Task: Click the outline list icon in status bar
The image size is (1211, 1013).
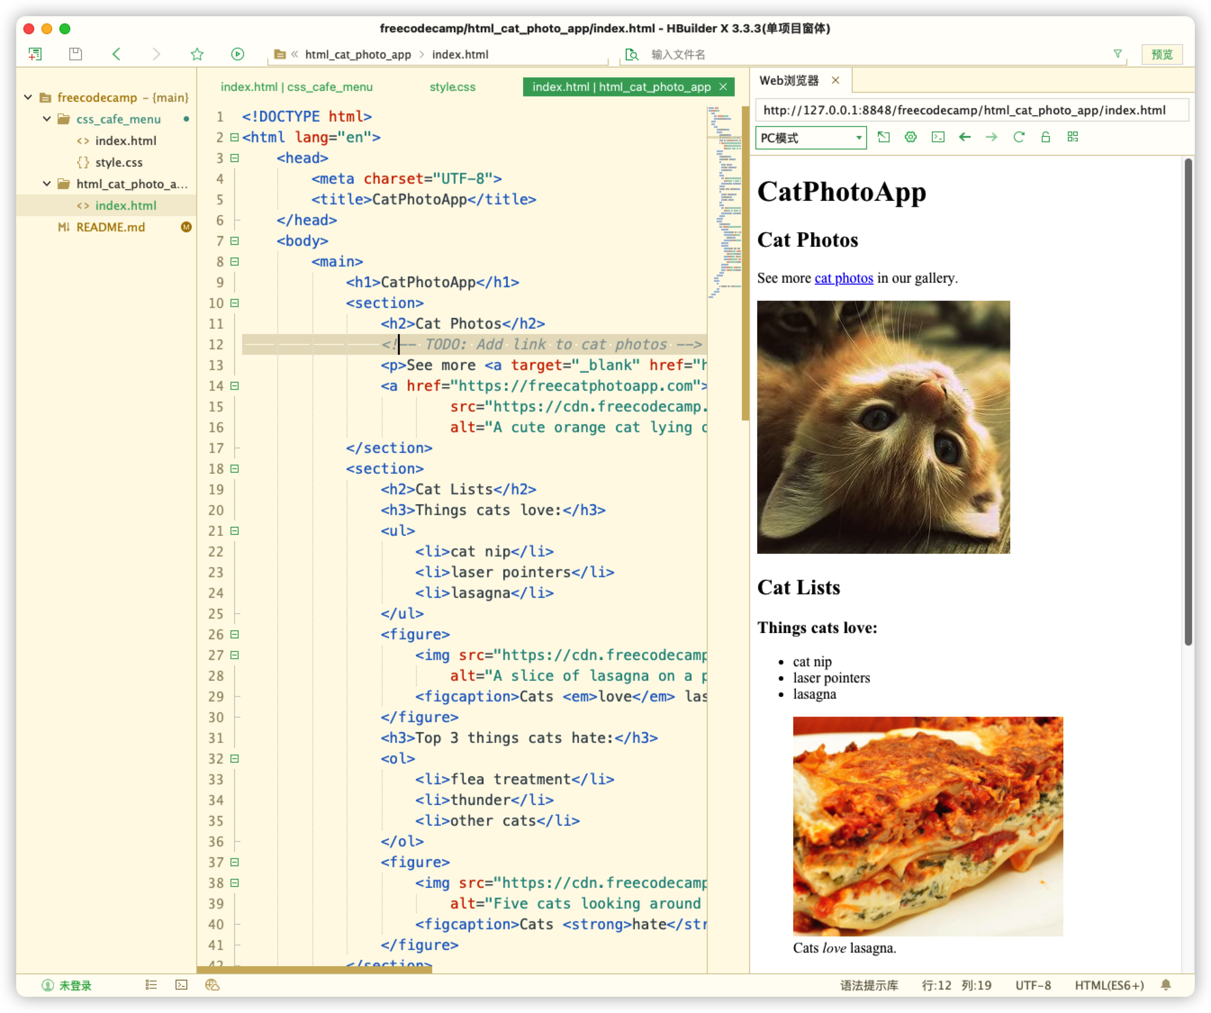Action: (151, 986)
